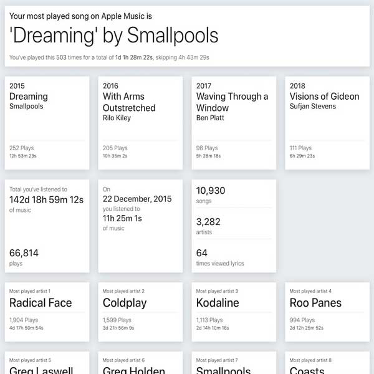Image resolution: width=374 pixels, height=374 pixels.
Task: Open the 2016 With Arms Outstretched card
Action: (x=140, y=123)
